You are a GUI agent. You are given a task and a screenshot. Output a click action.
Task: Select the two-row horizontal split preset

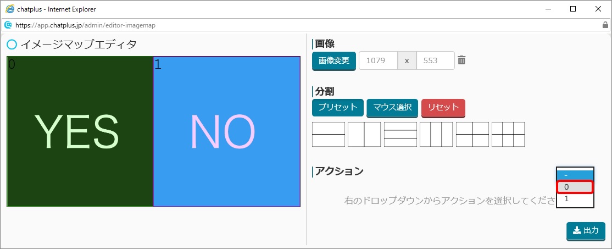(329, 134)
